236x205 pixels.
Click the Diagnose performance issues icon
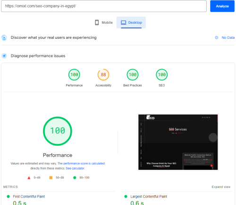point(4,56)
